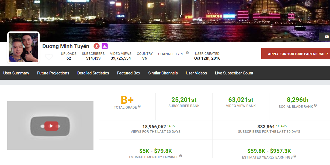
Task: Open the User Videos tab
Action: click(x=196, y=73)
